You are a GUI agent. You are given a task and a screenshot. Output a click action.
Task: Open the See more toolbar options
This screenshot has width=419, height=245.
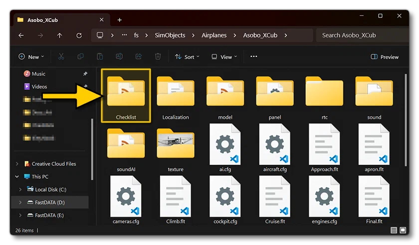(253, 57)
